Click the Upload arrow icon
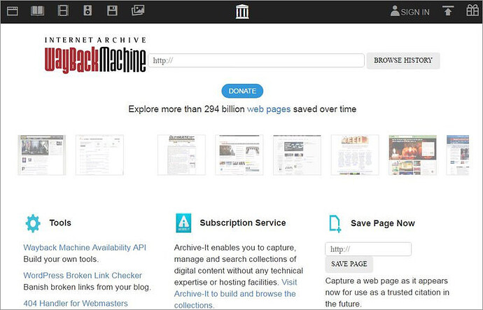 click(448, 10)
